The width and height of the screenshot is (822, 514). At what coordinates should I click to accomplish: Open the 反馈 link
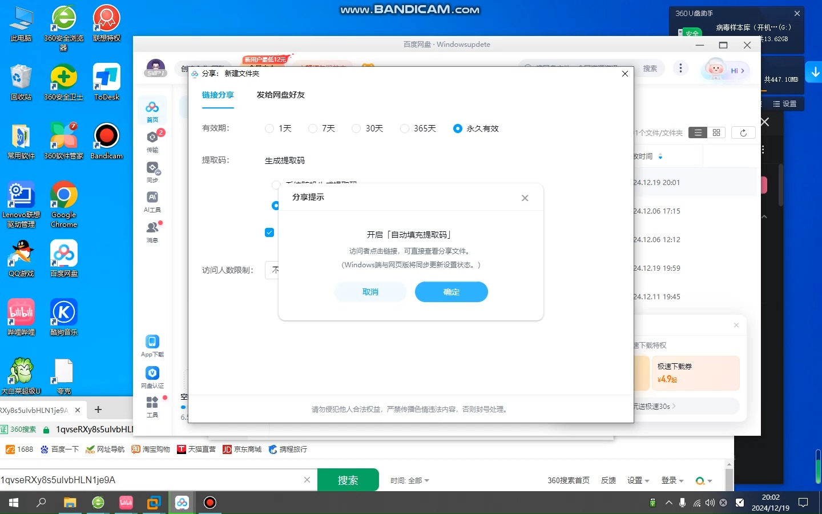pyautogui.click(x=609, y=480)
